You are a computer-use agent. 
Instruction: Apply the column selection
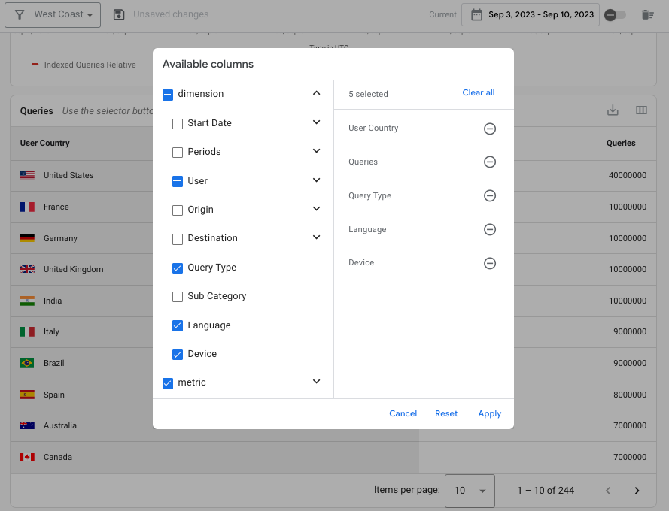click(489, 413)
